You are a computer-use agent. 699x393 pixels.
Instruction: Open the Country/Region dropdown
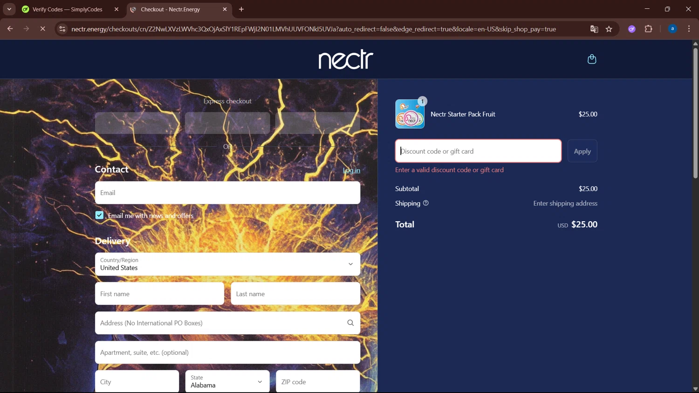tap(227, 264)
